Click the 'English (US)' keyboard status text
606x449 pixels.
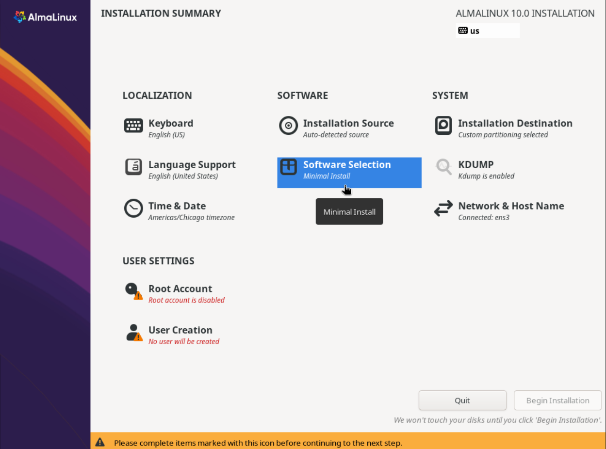[x=166, y=135]
